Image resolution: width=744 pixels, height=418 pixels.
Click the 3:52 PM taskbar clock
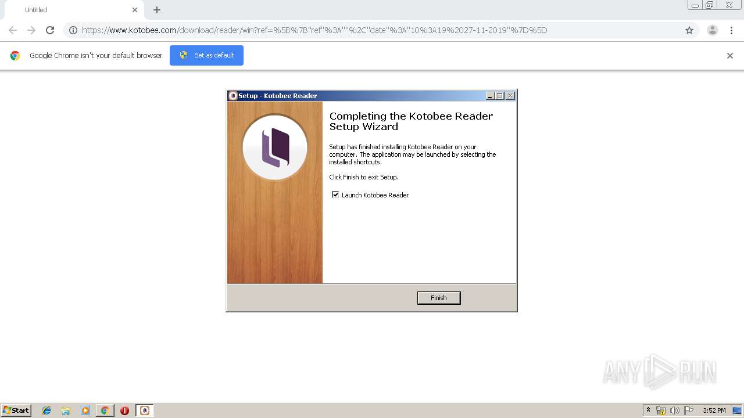pos(714,410)
